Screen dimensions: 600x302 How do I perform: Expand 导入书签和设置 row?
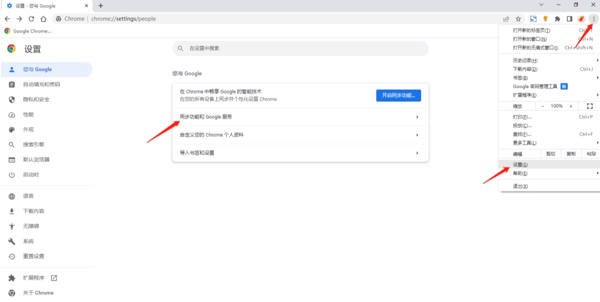[301, 153]
